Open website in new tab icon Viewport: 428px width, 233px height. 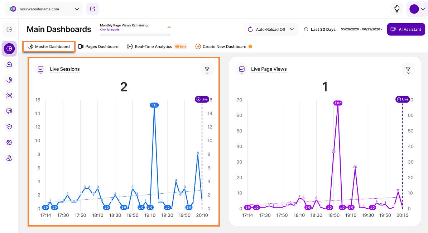tap(92, 9)
